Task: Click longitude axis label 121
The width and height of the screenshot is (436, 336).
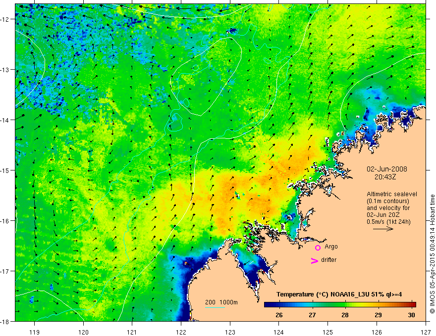Action: 132,332
